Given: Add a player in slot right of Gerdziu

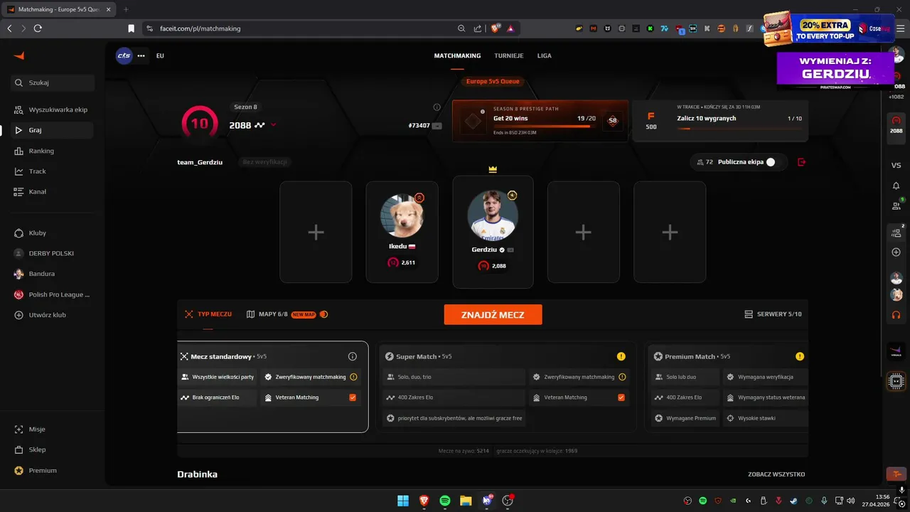Looking at the screenshot, I should (x=583, y=232).
